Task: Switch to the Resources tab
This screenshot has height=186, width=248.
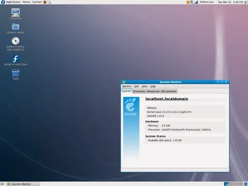Action: point(153,91)
